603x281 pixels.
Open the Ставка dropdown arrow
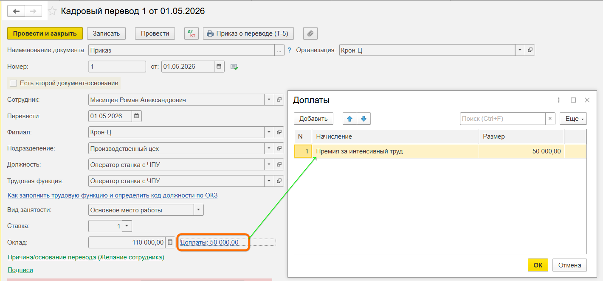click(127, 226)
